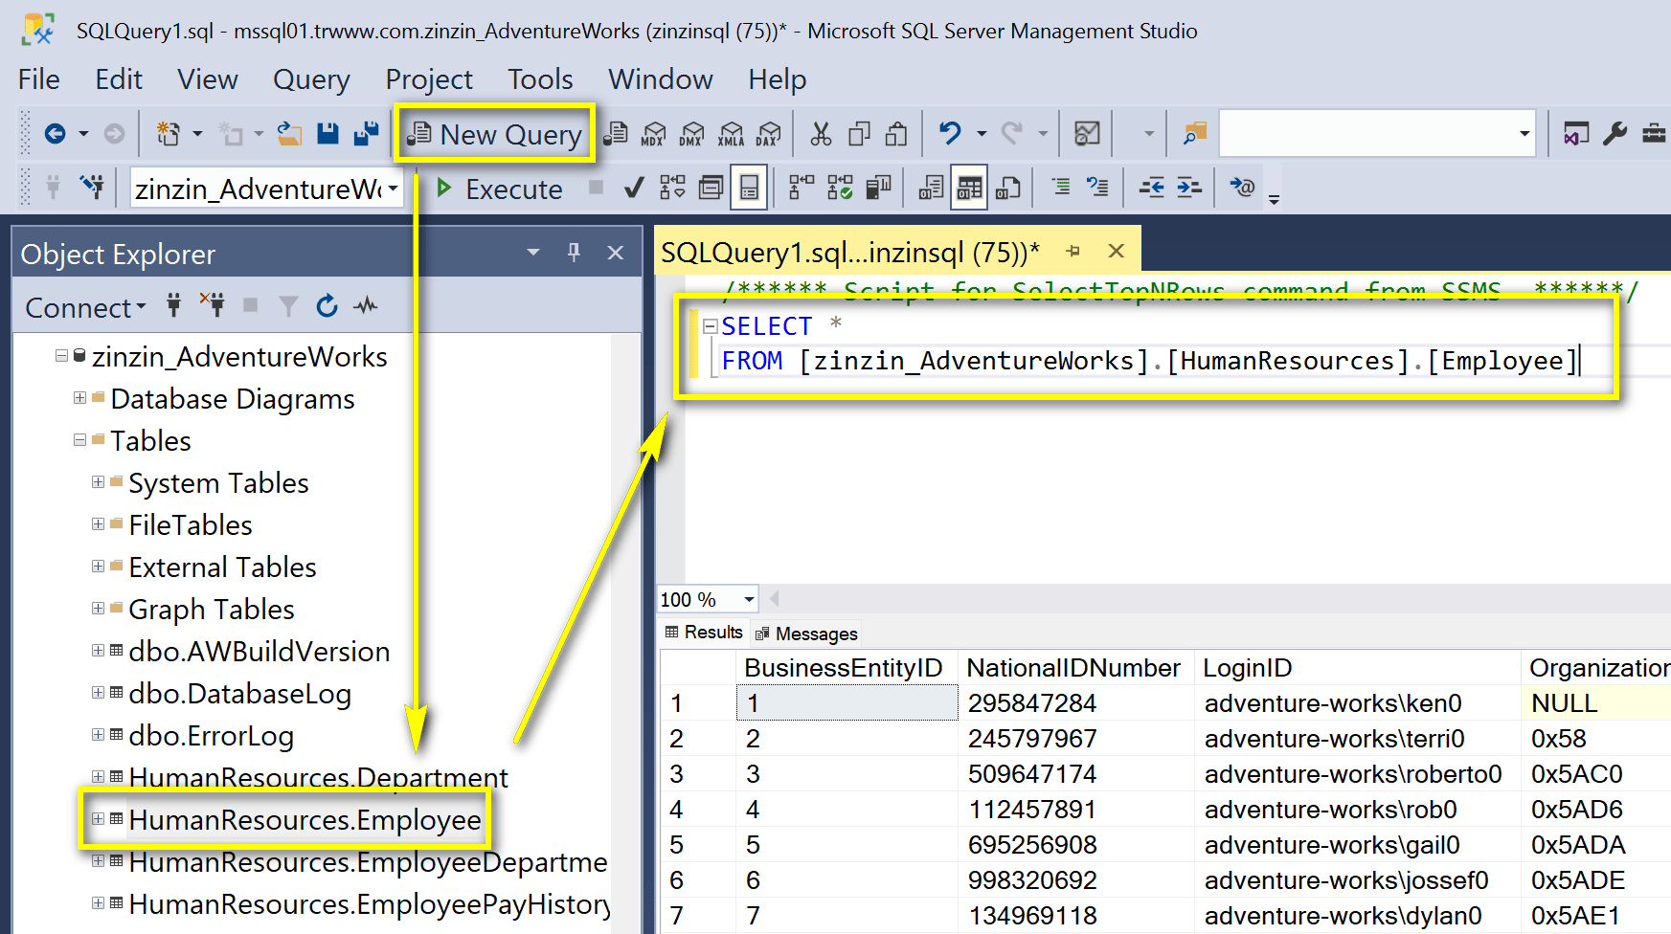Close the Object Explorer panel

pyautogui.click(x=616, y=253)
